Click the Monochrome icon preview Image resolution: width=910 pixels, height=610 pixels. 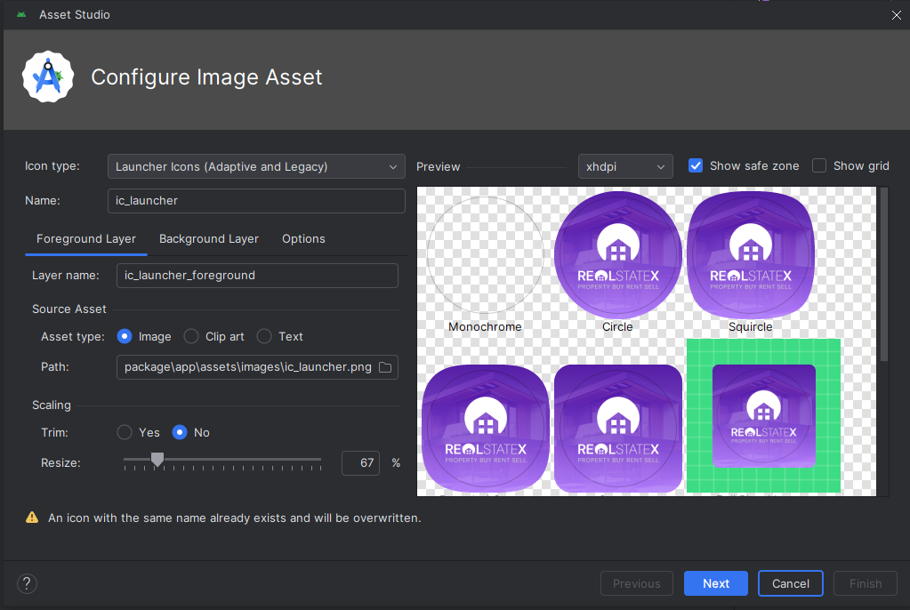pos(485,255)
